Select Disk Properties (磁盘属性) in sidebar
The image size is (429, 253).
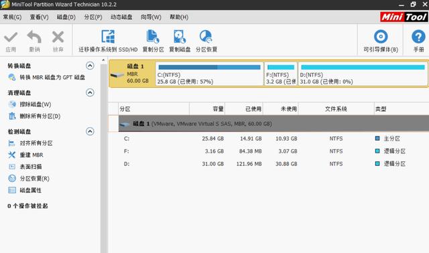click(25, 190)
